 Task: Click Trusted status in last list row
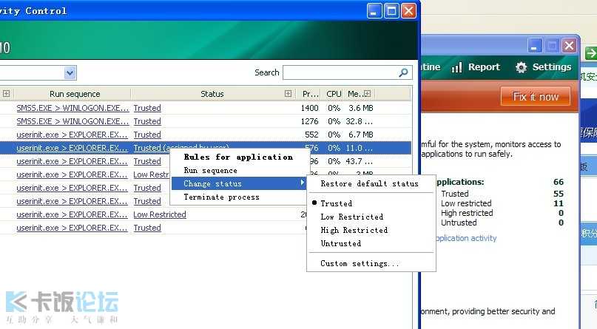[x=147, y=228]
